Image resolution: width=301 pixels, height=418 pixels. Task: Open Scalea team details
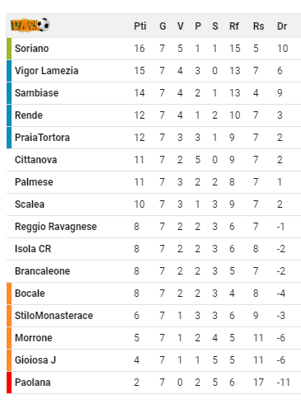tap(30, 204)
